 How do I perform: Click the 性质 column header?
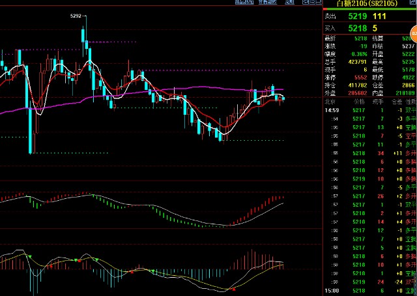410,102
